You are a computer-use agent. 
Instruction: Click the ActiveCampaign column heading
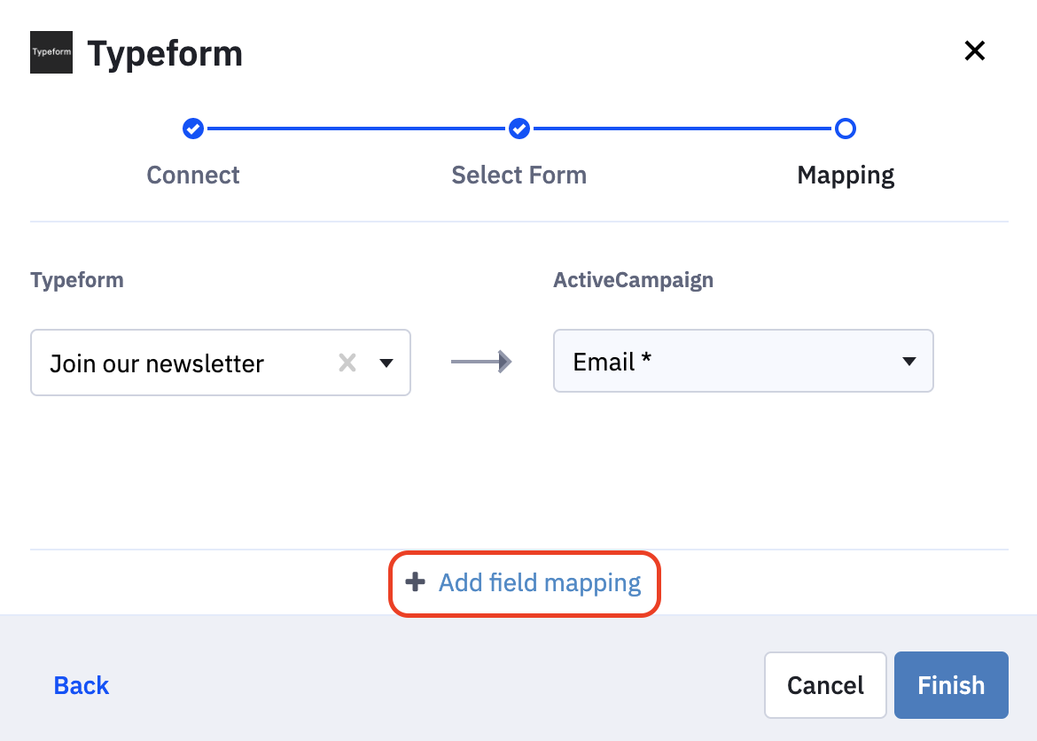tap(633, 280)
